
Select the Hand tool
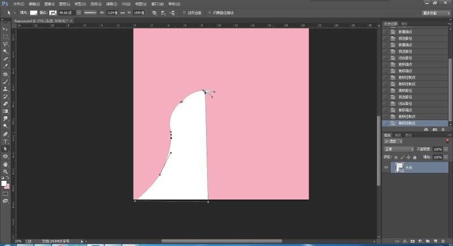pyautogui.click(x=5, y=164)
